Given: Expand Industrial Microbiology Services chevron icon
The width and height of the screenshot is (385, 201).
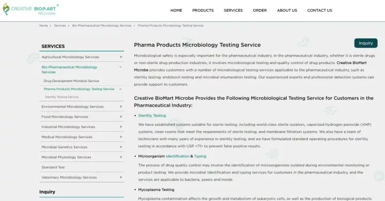Looking at the screenshot, I should click(x=121, y=127).
